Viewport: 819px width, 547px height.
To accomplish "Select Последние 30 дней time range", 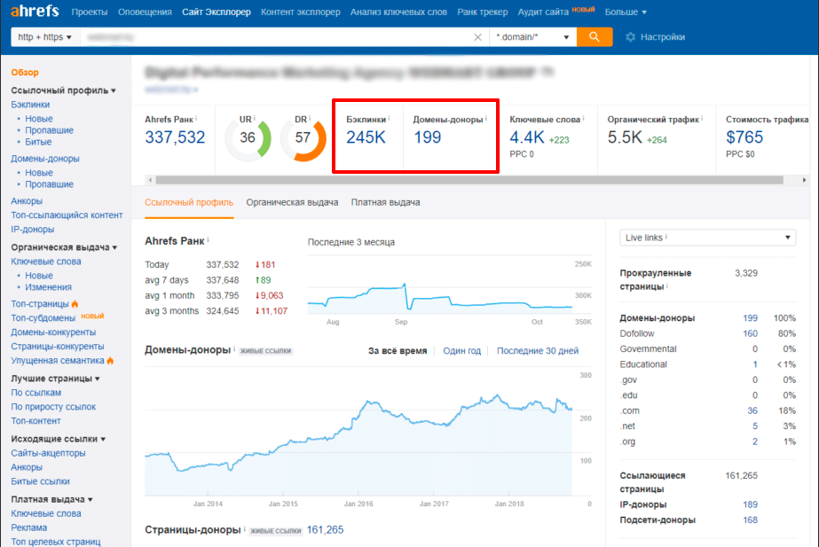I will coord(537,351).
